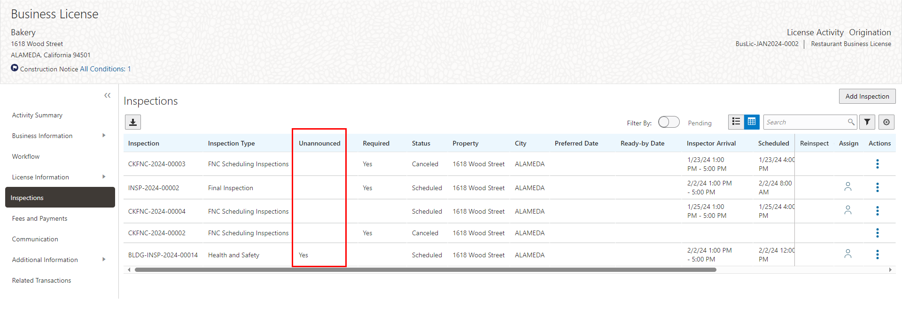Click the horizontal table scrollbar
Viewport: 902px width, 316px height.
coord(425,270)
